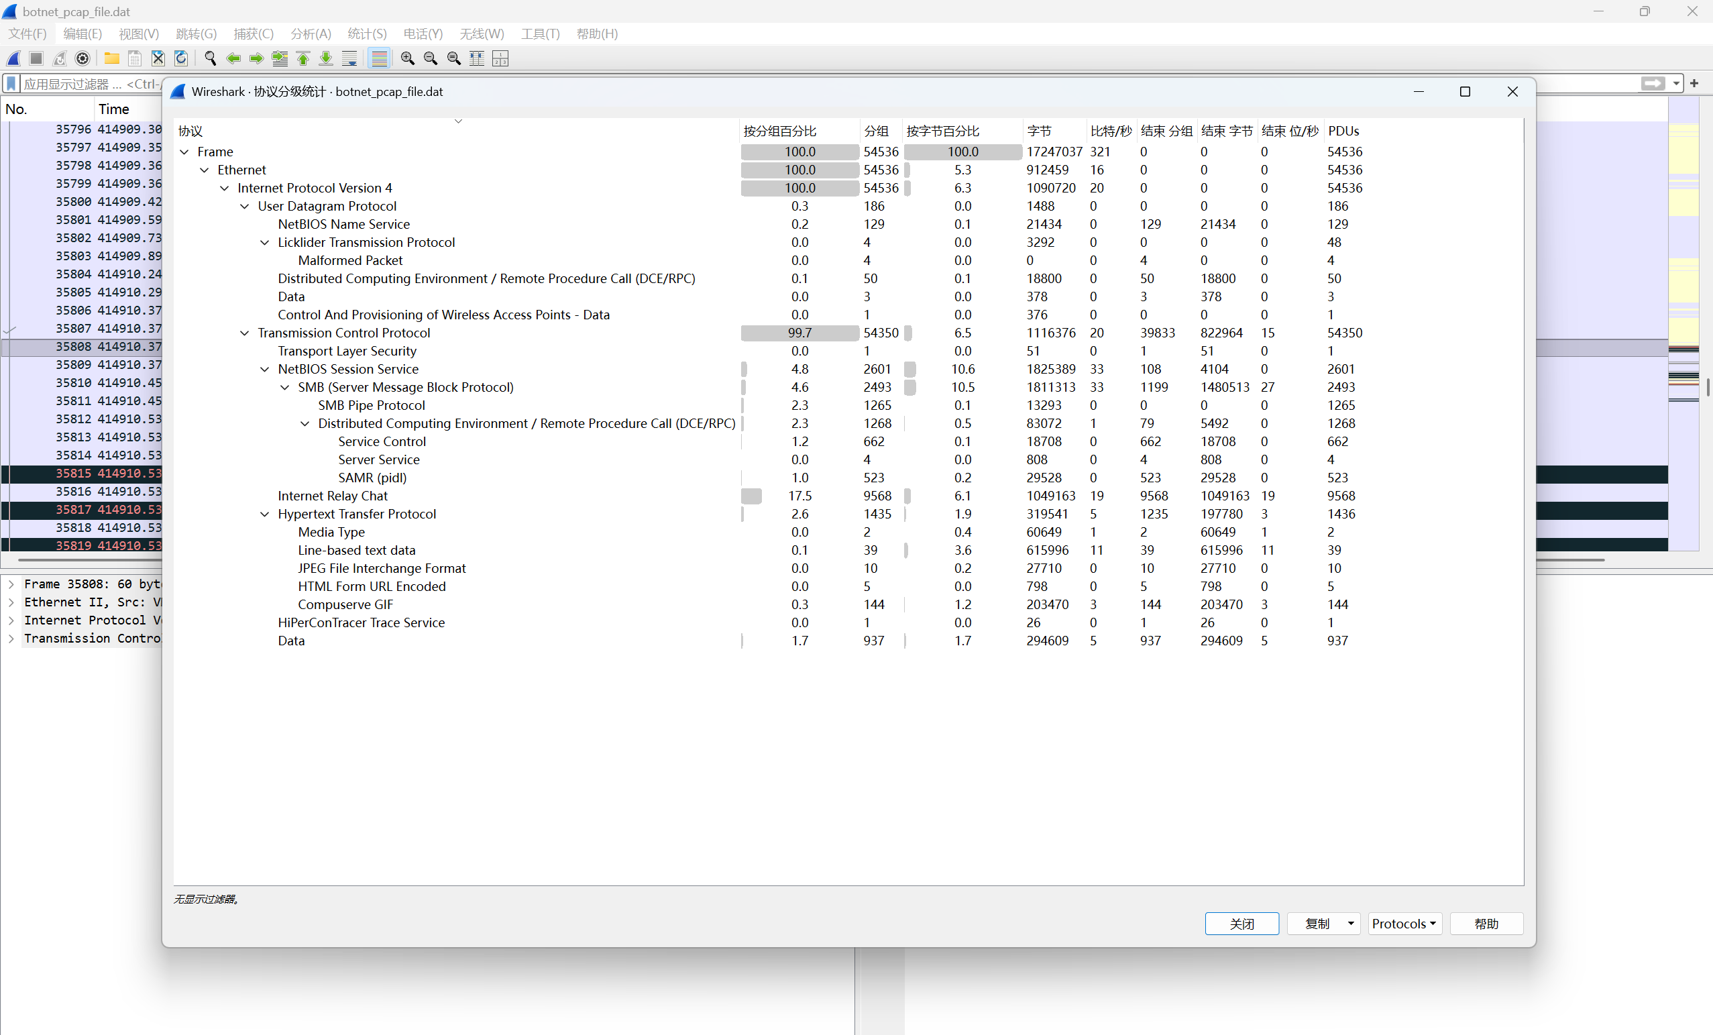Collapse the Hypertext Transfer Protocol tree node

tap(265, 514)
